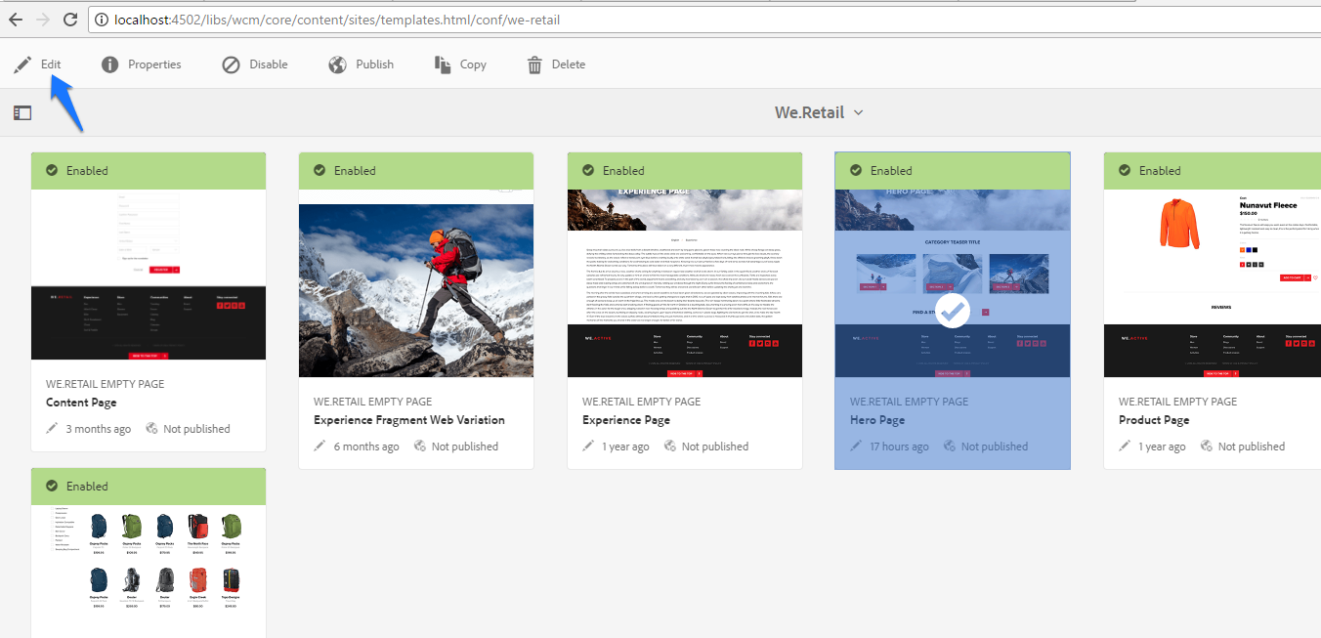Screen dimensions: 1321x638
Task: Click Hero Page not published globe icon
Action: click(950, 446)
